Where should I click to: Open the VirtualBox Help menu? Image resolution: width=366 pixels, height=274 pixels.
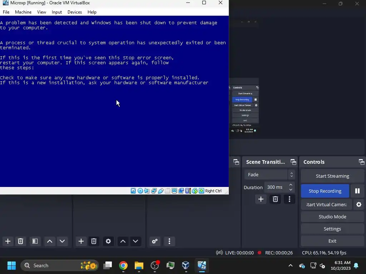(92, 12)
